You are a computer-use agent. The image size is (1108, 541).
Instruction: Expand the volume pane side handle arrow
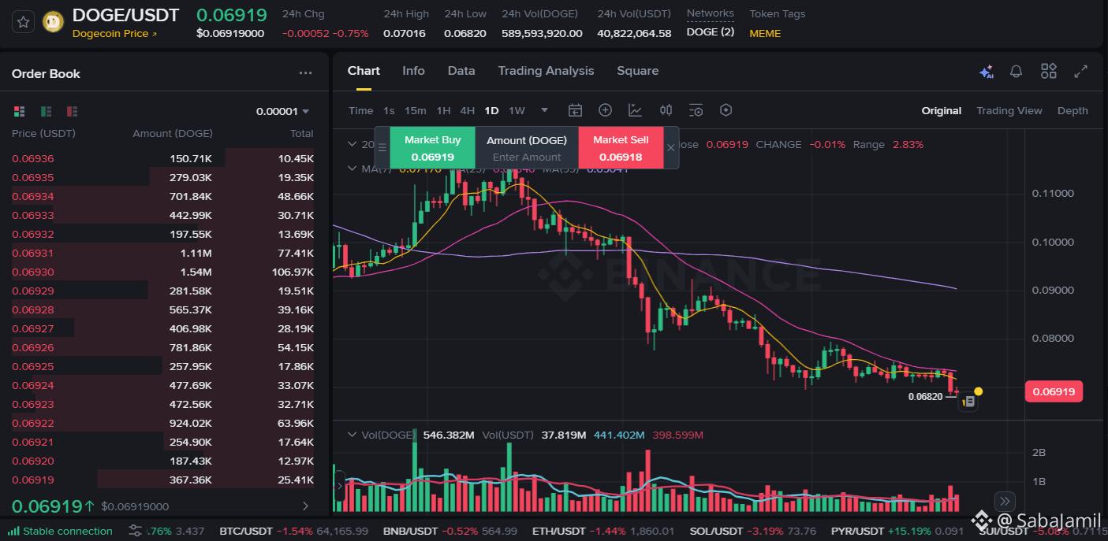pos(340,486)
